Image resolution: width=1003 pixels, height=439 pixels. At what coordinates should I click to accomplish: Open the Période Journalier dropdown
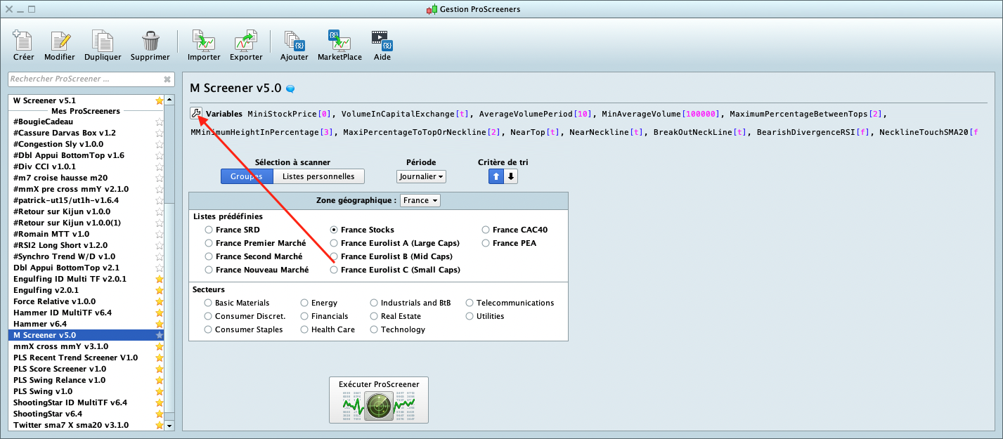421,177
